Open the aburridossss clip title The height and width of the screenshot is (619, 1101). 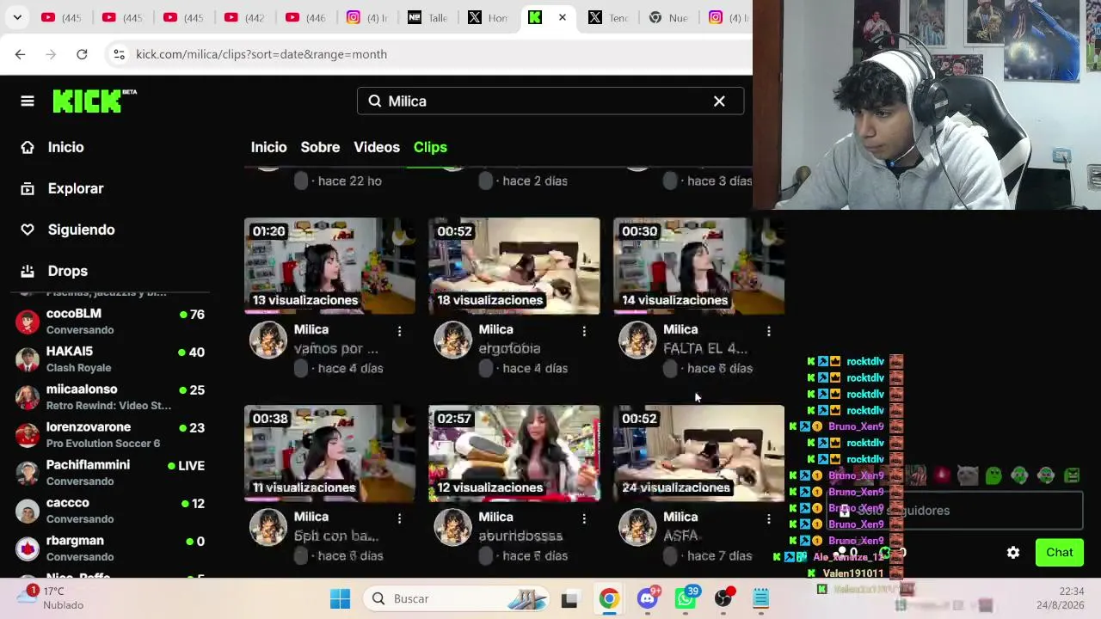[520, 536]
